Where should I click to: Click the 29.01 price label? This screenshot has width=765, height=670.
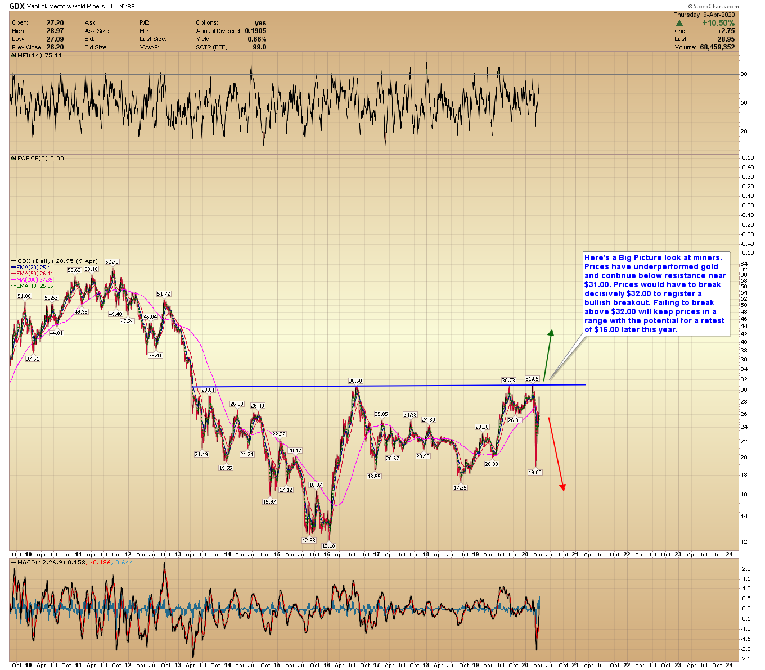pyautogui.click(x=208, y=390)
